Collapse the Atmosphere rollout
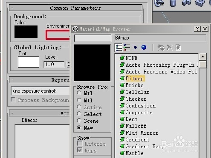This screenshot has width=211, height=158. [40, 113]
